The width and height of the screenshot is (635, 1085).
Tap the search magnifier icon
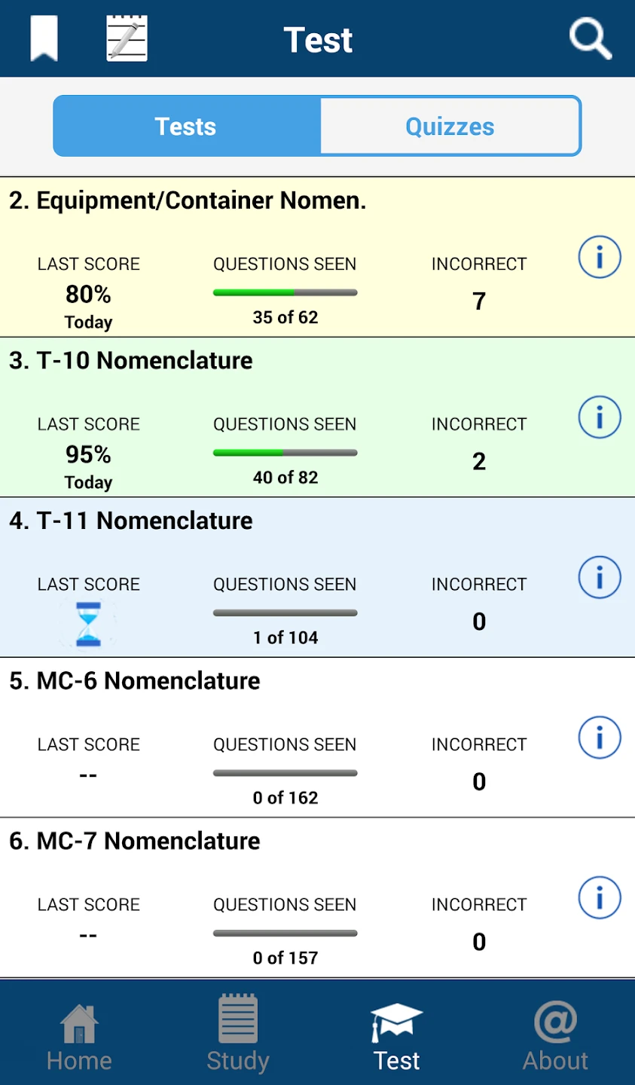tap(590, 38)
